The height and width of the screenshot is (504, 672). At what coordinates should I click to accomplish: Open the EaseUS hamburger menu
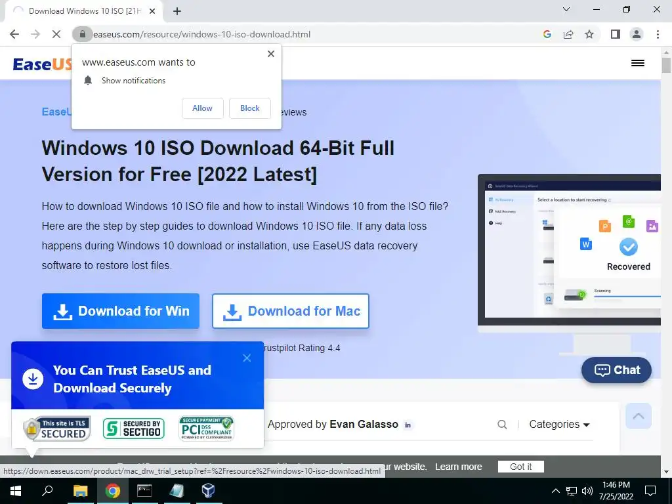[x=638, y=63]
